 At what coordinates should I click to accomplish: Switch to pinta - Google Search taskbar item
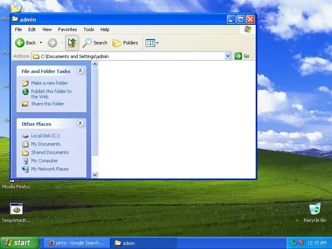coord(77,243)
